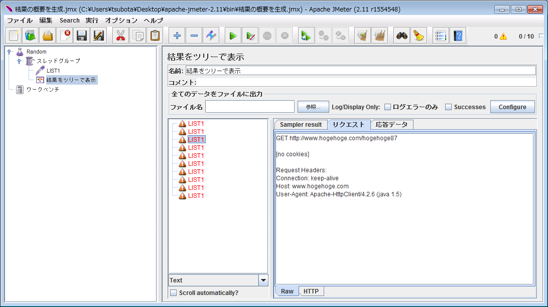Reset search with yellow brush icon

click(419, 36)
